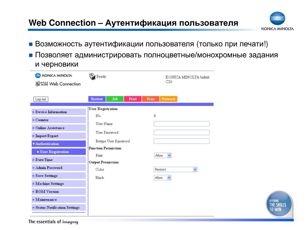Click the Function Permission heading
Image resolution: width=307 pixels, height=230 pixels.
point(105,148)
